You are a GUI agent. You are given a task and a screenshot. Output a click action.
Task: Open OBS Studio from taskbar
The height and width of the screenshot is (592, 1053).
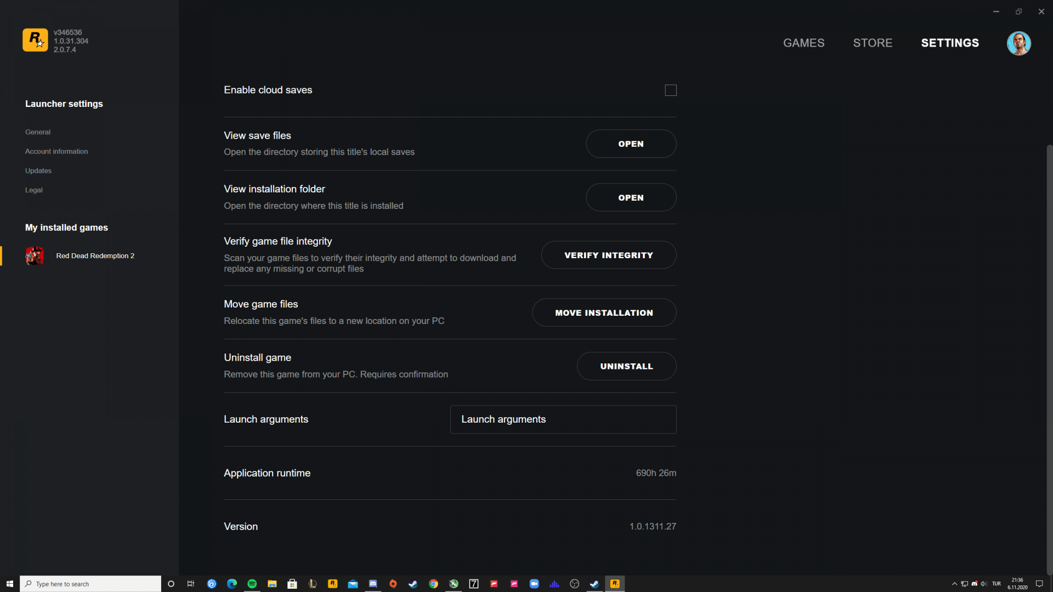[x=574, y=584]
